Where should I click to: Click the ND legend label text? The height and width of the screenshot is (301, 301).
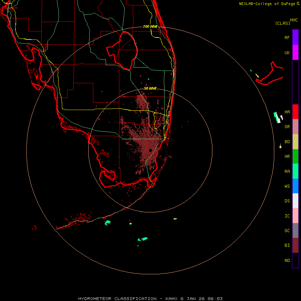(x=287, y=261)
